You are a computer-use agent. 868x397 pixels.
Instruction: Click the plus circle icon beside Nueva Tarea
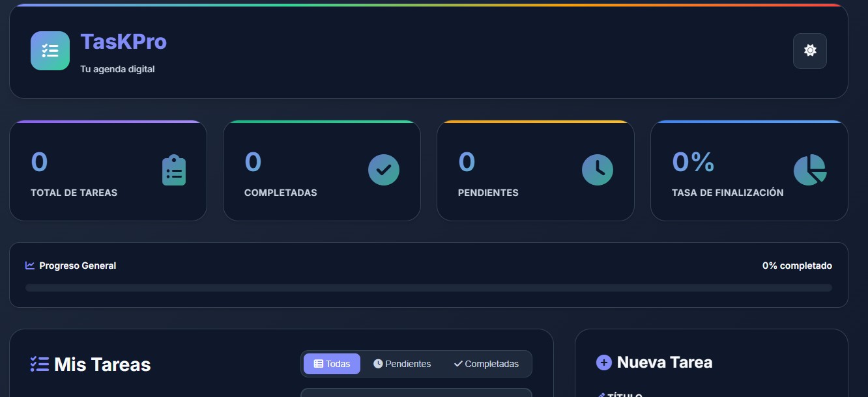pos(604,363)
